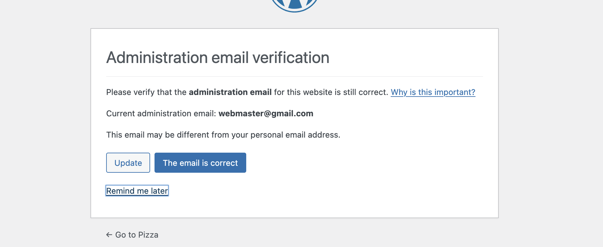Click the personal email address notice sentence
The image size is (603, 247).
pyautogui.click(x=223, y=135)
